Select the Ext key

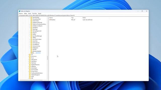point(32,54)
